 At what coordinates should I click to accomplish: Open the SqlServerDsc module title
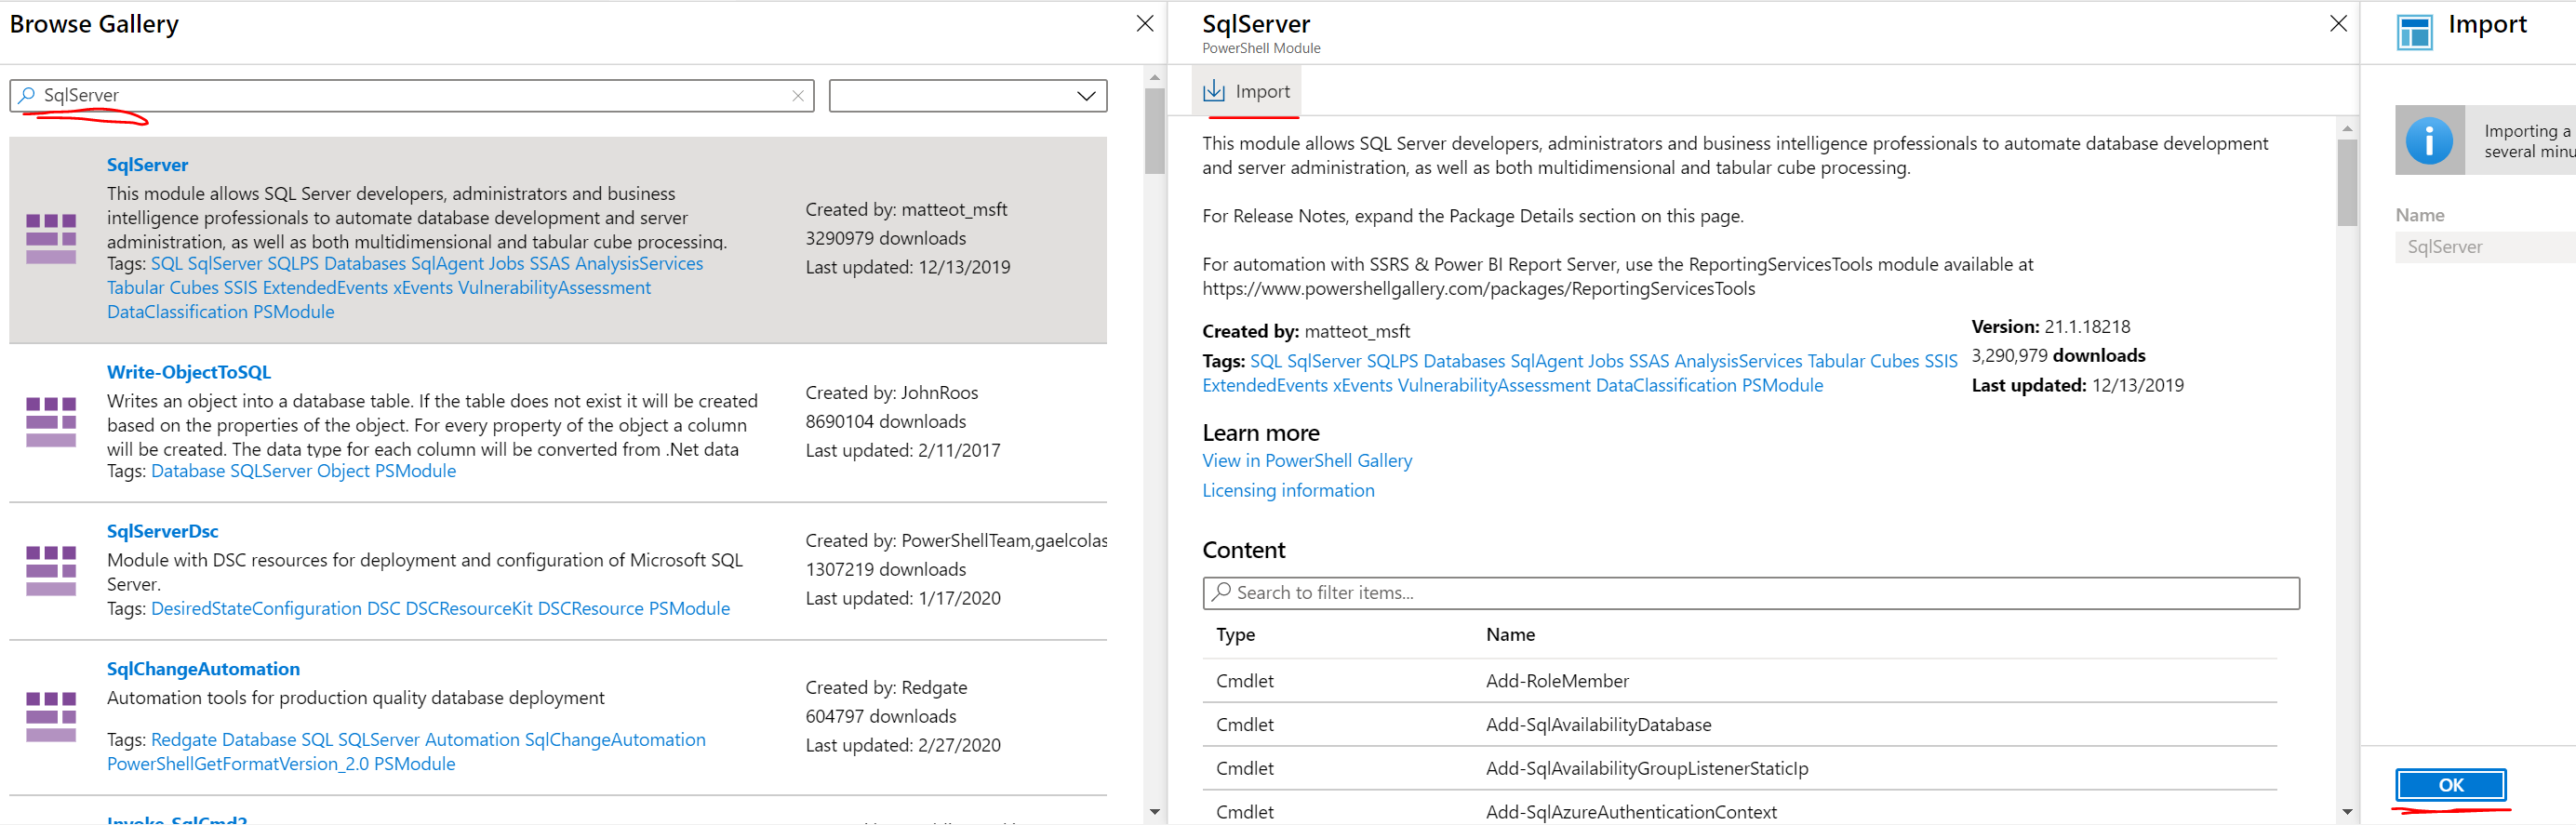pyautogui.click(x=162, y=532)
